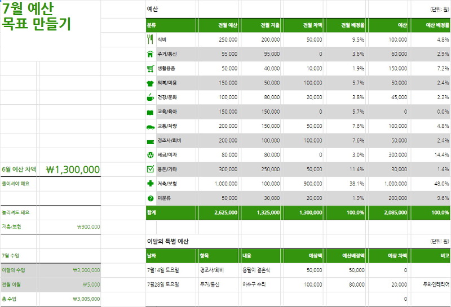451x307 pixels.
Task: Click the fork and knife icon for 식비
Action: 150,39
